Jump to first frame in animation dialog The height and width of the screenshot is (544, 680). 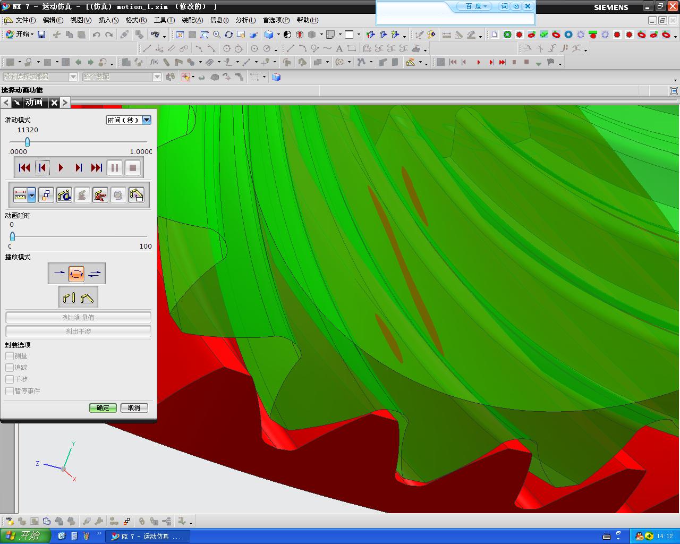(x=24, y=168)
